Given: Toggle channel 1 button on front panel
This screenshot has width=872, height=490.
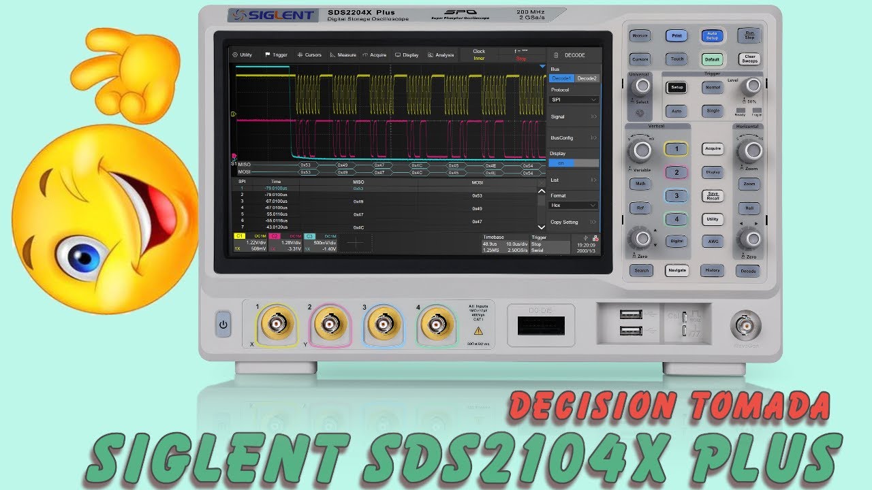Looking at the screenshot, I should click(676, 149).
